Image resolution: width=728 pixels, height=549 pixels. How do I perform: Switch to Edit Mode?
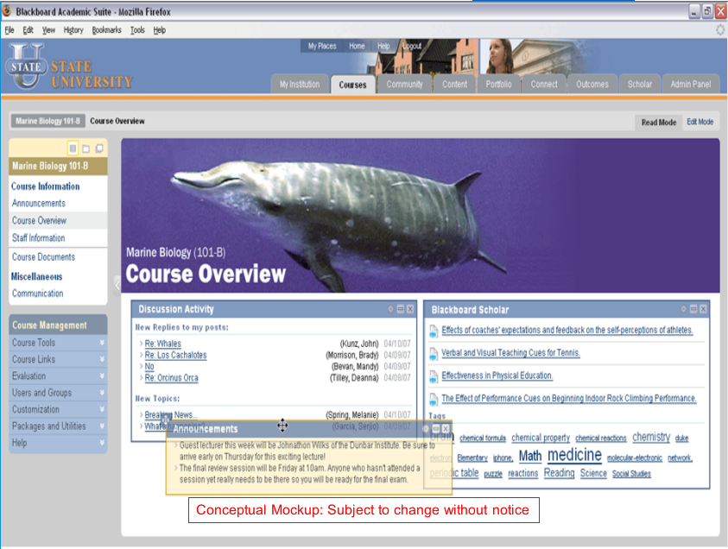click(x=700, y=122)
